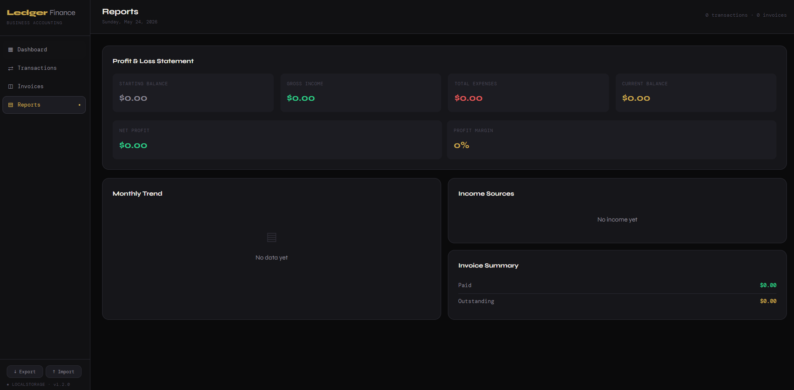Screen dimensions: 794x390
Task: Click the Dashboard grid icon
Action: 10,50
